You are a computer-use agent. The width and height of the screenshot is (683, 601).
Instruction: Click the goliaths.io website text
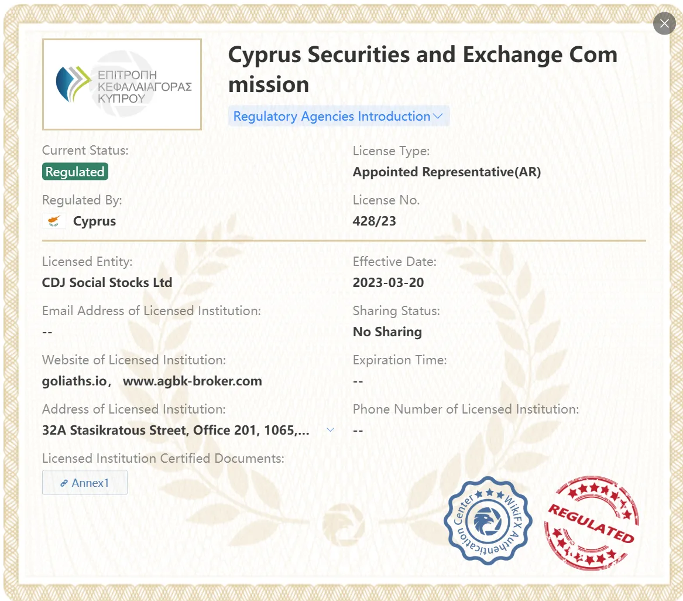point(74,381)
